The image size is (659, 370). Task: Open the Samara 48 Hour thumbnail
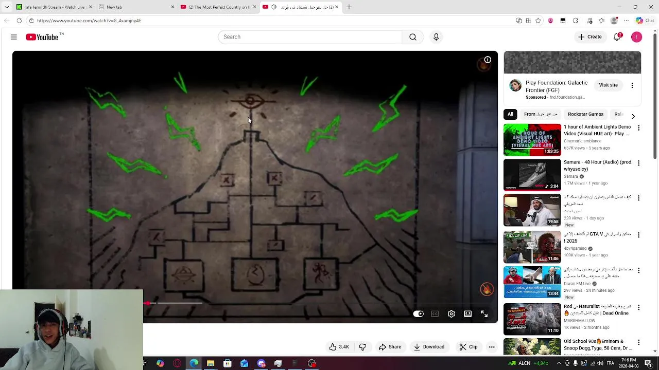coord(532,175)
